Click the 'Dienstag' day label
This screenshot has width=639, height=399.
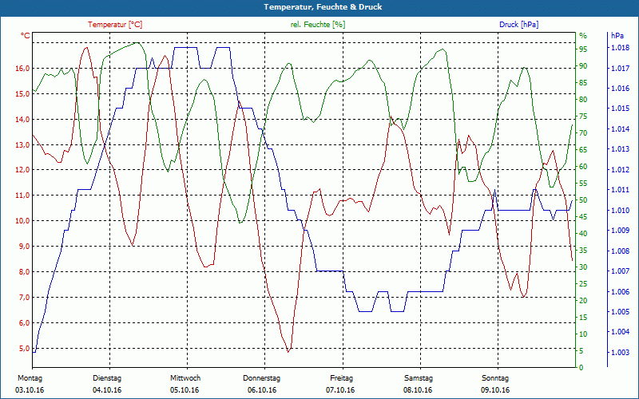coord(107,378)
